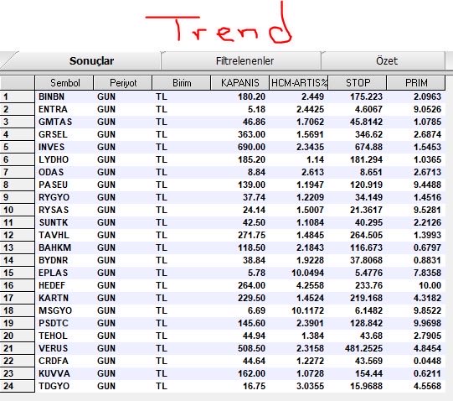Screen dimensions: 453x401
Task: Click ODAS closing price 8.84
Action: [256, 172]
